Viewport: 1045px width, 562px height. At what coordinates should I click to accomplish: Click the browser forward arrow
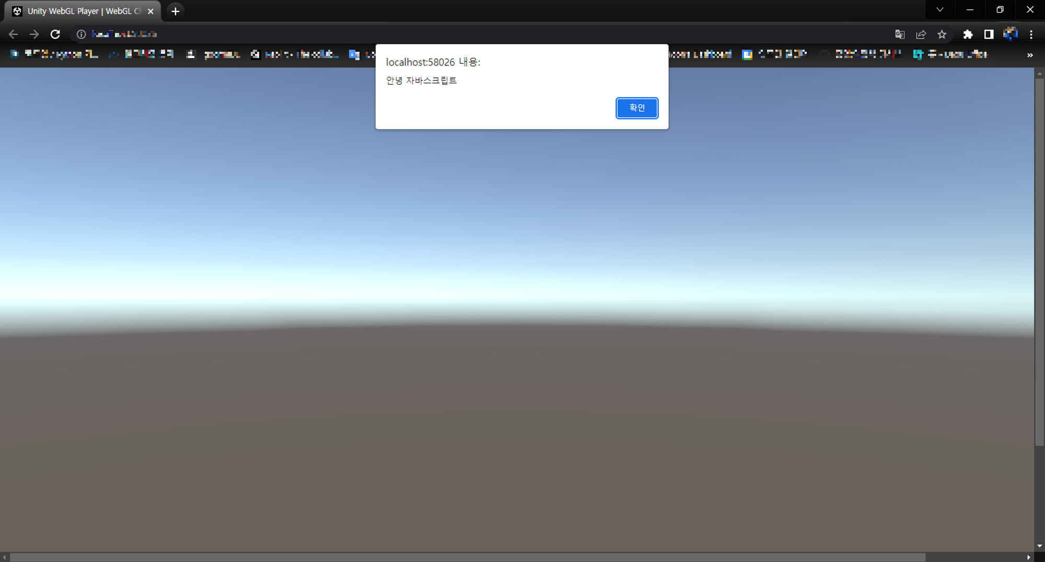tap(34, 34)
